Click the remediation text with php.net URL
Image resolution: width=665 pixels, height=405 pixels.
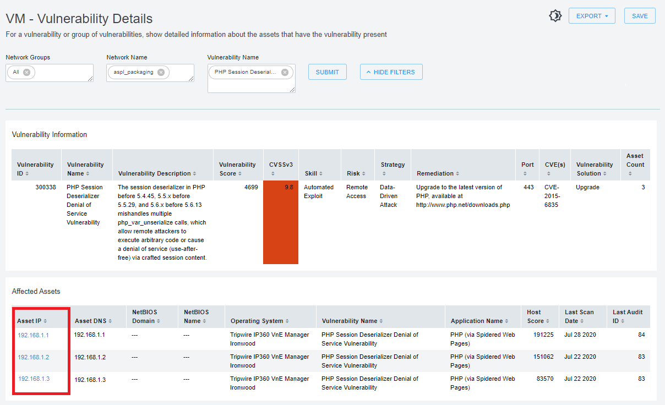[463, 196]
